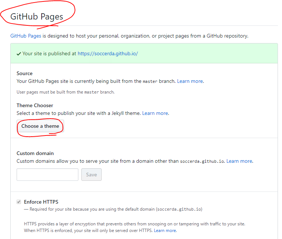Click the Enforce HTTPS label
This screenshot has width=282, height=239.
pos(41,202)
